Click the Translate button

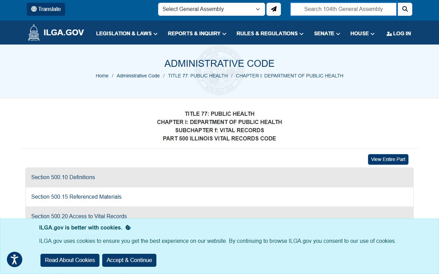tap(46, 9)
